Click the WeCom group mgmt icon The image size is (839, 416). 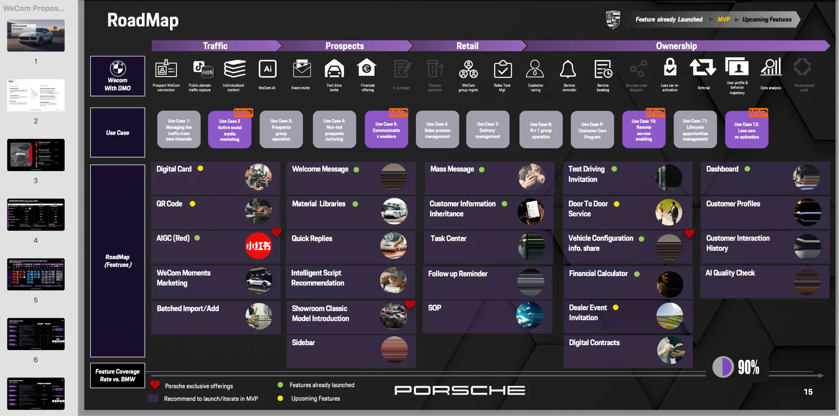[468, 69]
